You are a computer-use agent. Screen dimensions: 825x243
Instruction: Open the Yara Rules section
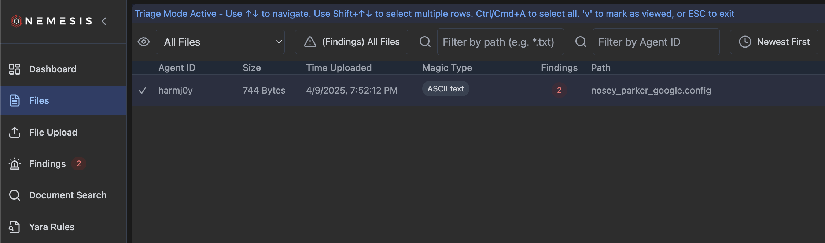[51, 227]
